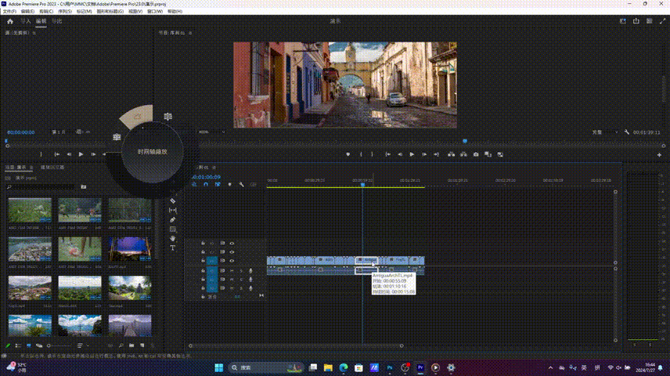This screenshot has height=376, width=670.
Task: Toggle timeline snapping magnet icon
Action: (x=206, y=185)
